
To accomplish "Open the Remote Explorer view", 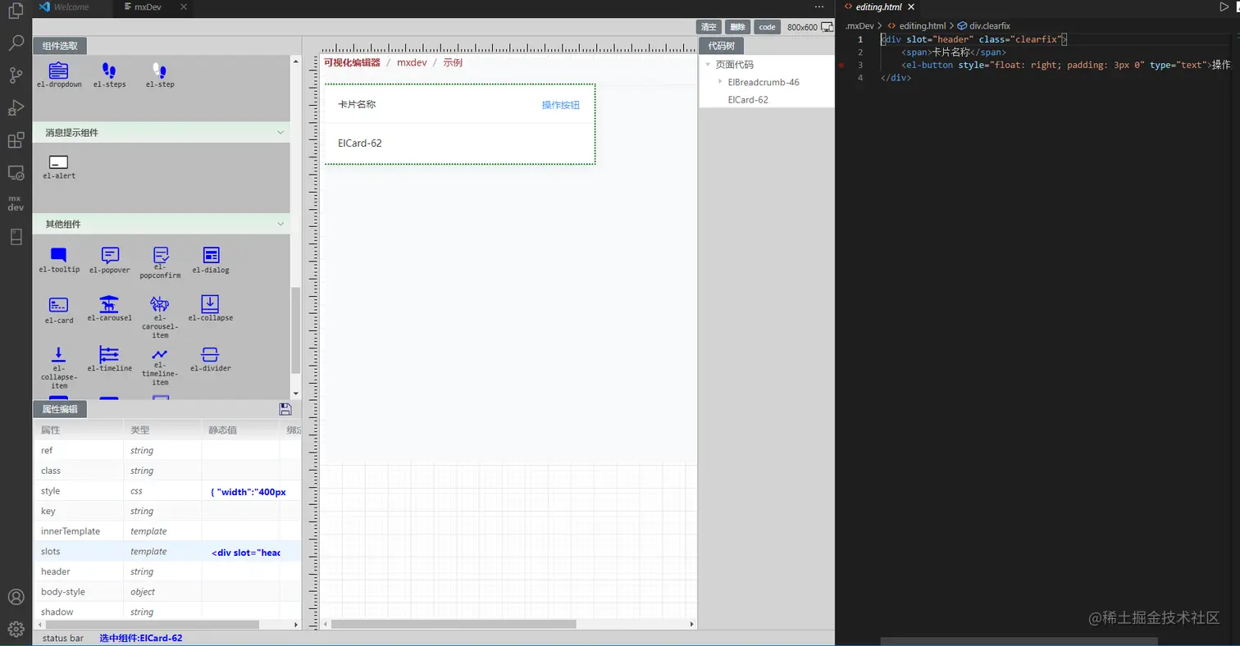I will coord(16,172).
